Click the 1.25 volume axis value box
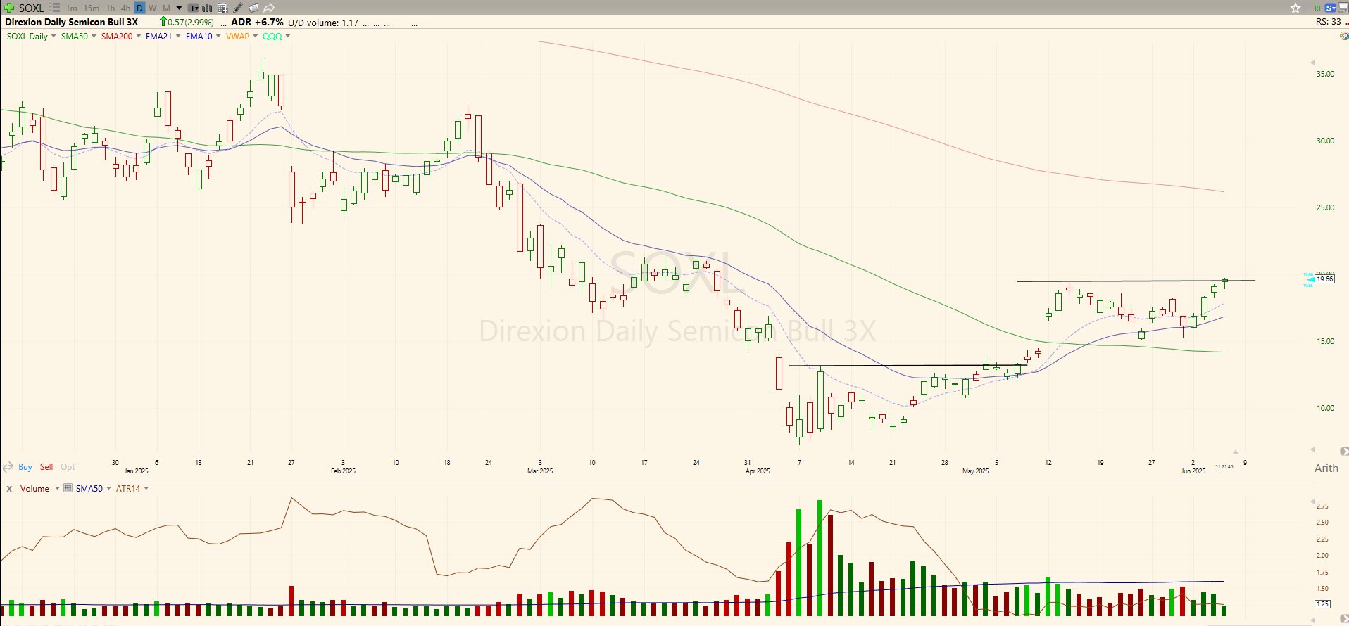Viewport: 1349px width, 626px height. pyautogui.click(x=1322, y=603)
